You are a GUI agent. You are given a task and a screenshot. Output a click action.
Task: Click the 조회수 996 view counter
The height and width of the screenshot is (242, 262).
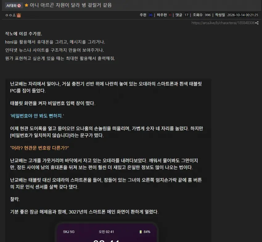[202, 15]
